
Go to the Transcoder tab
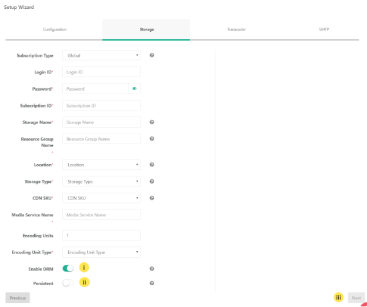(x=236, y=29)
